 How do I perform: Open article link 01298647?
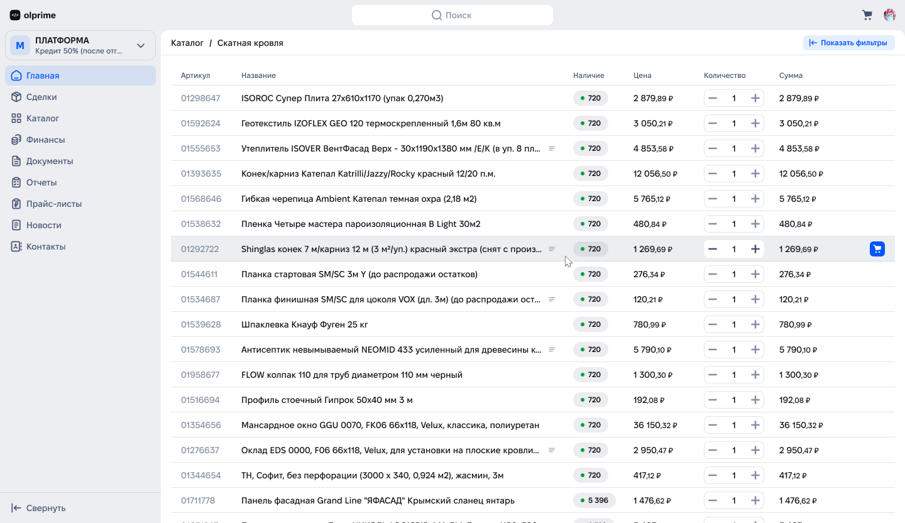(200, 98)
